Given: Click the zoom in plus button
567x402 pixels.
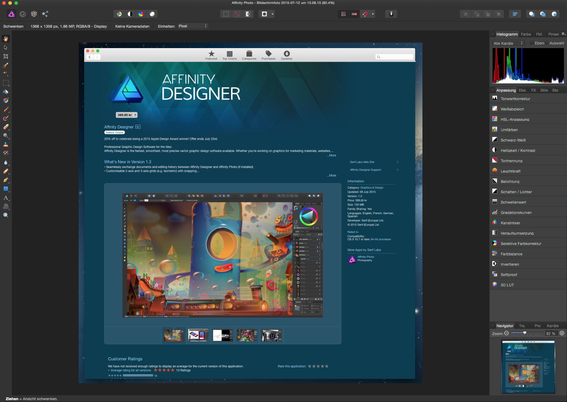Looking at the screenshot, I should [562, 333].
